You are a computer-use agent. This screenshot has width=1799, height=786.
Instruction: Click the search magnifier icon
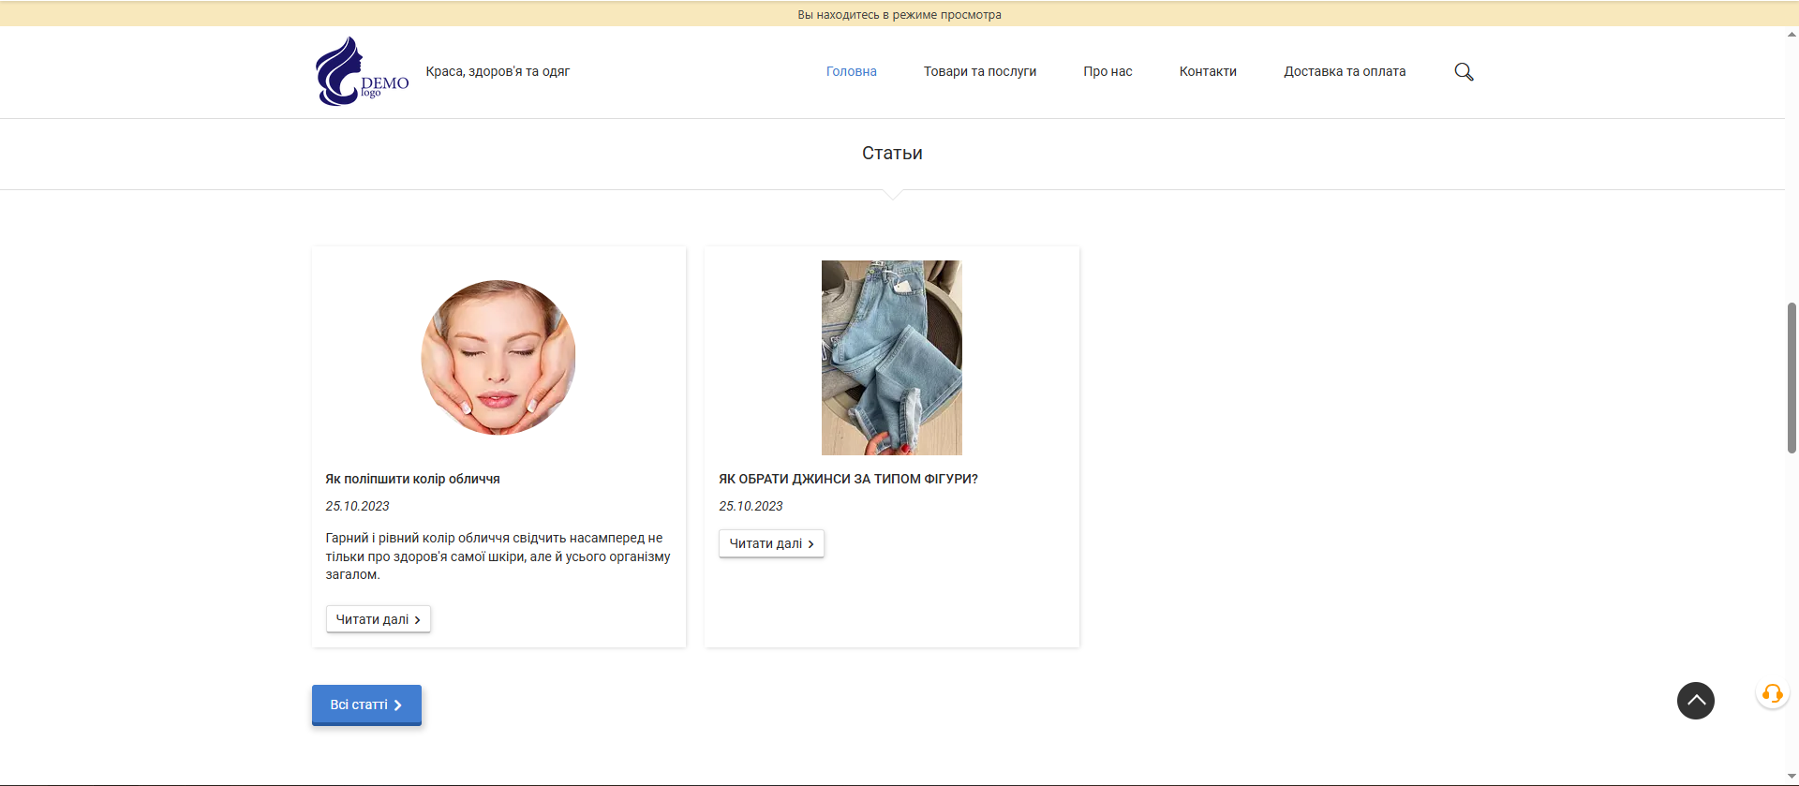pyautogui.click(x=1464, y=72)
